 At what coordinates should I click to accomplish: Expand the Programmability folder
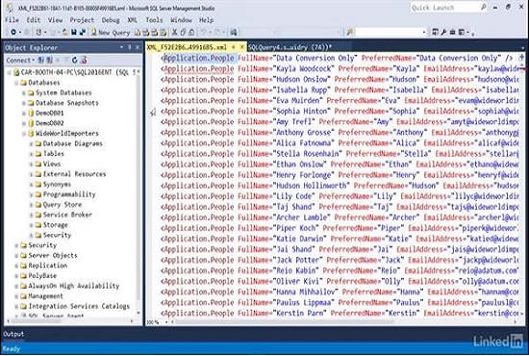point(31,194)
